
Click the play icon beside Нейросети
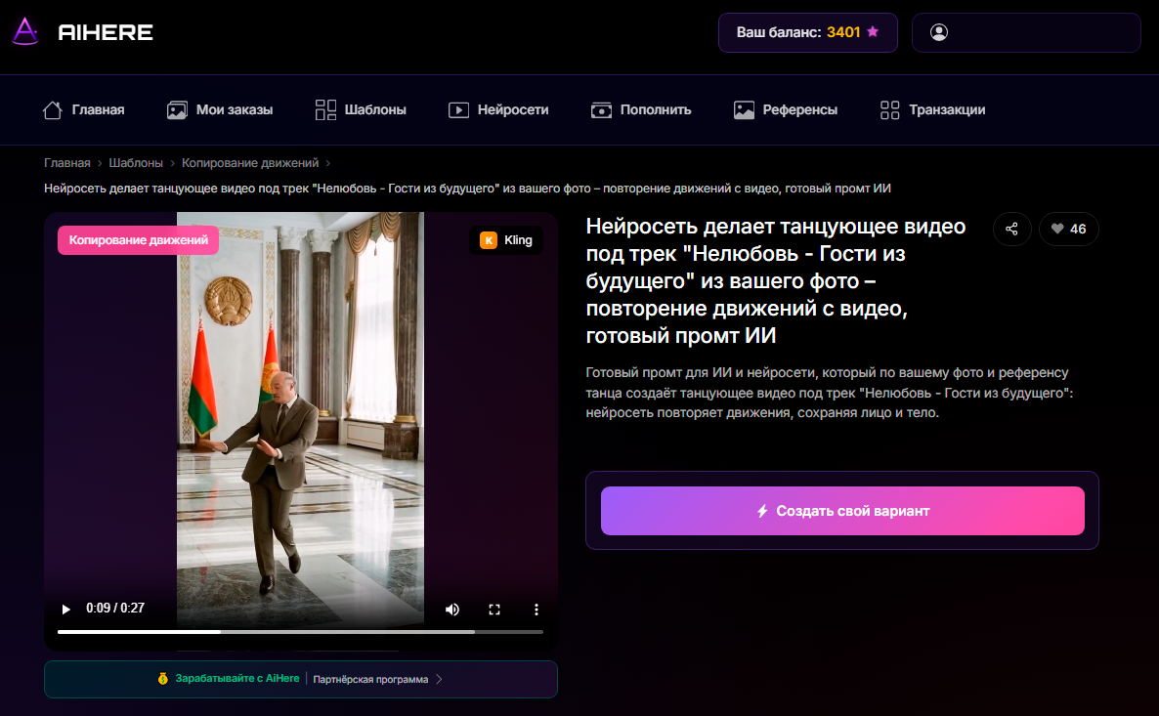(458, 110)
